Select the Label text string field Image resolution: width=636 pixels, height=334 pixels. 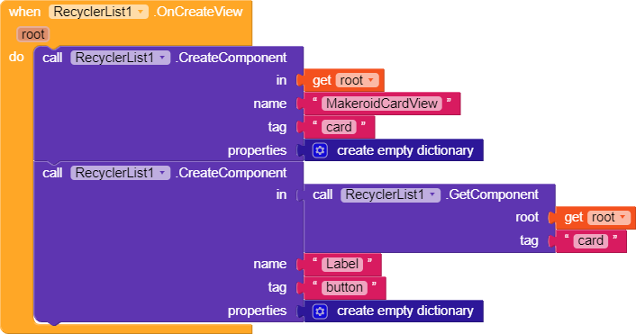pos(342,265)
